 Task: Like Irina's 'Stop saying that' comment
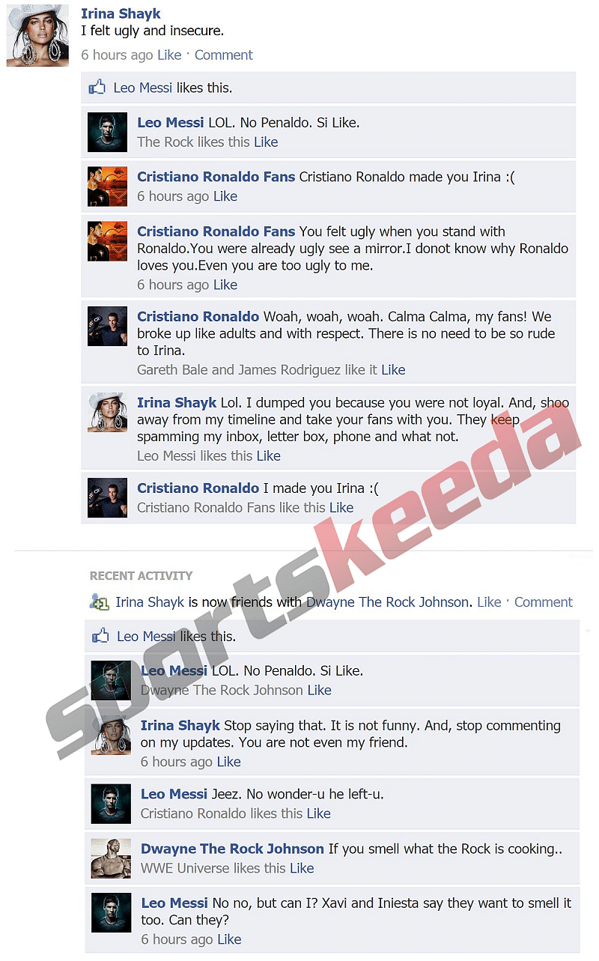tap(228, 763)
